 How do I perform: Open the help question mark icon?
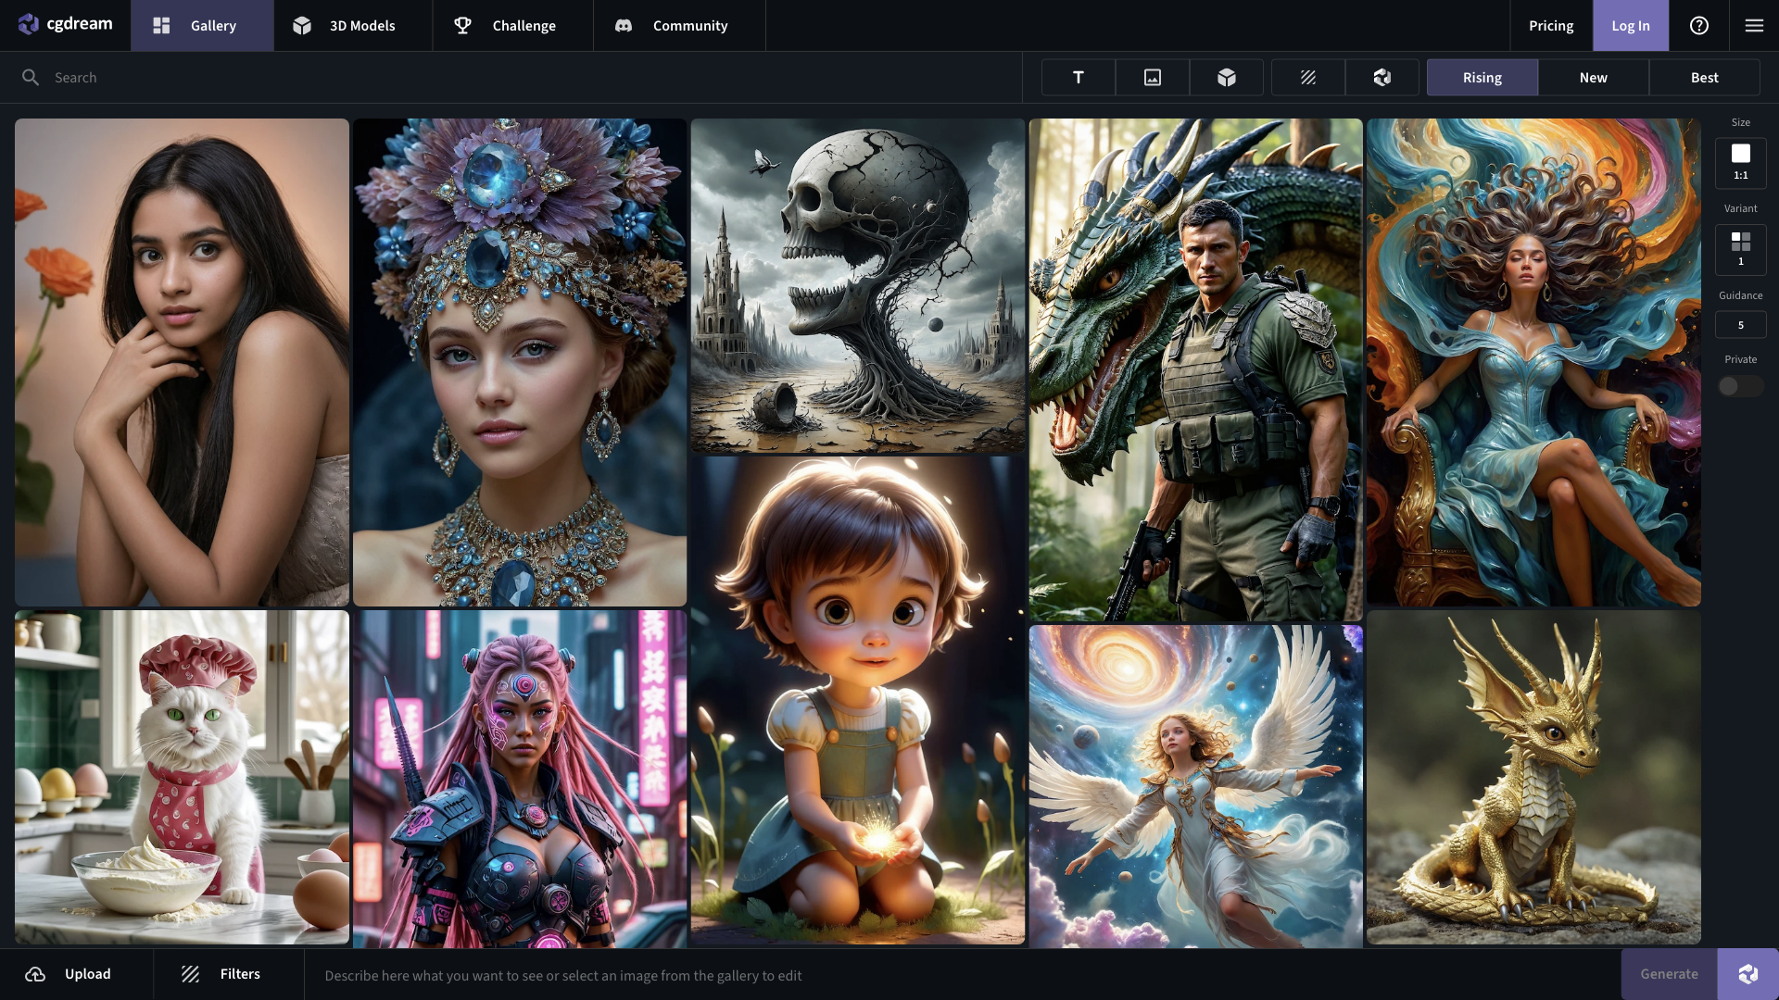pyautogui.click(x=1699, y=25)
